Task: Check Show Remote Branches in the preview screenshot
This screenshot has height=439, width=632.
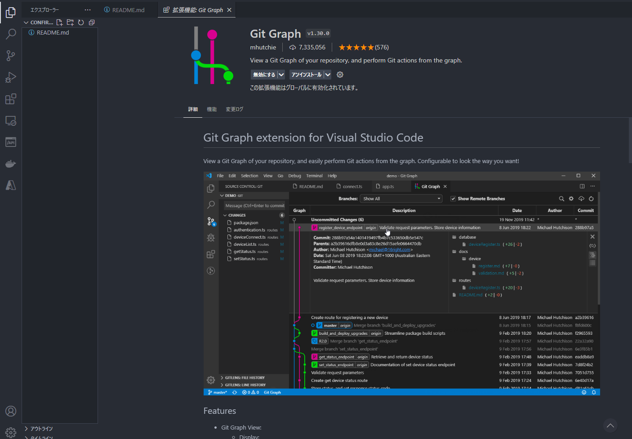Action: [x=453, y=198]
